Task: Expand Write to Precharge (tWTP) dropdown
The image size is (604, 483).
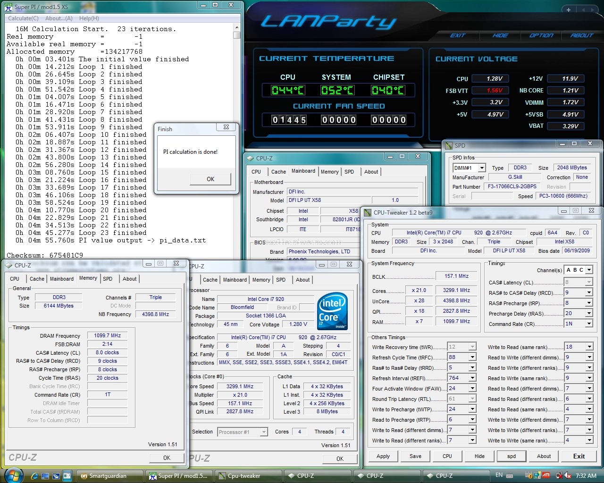Action: (472, 409)
